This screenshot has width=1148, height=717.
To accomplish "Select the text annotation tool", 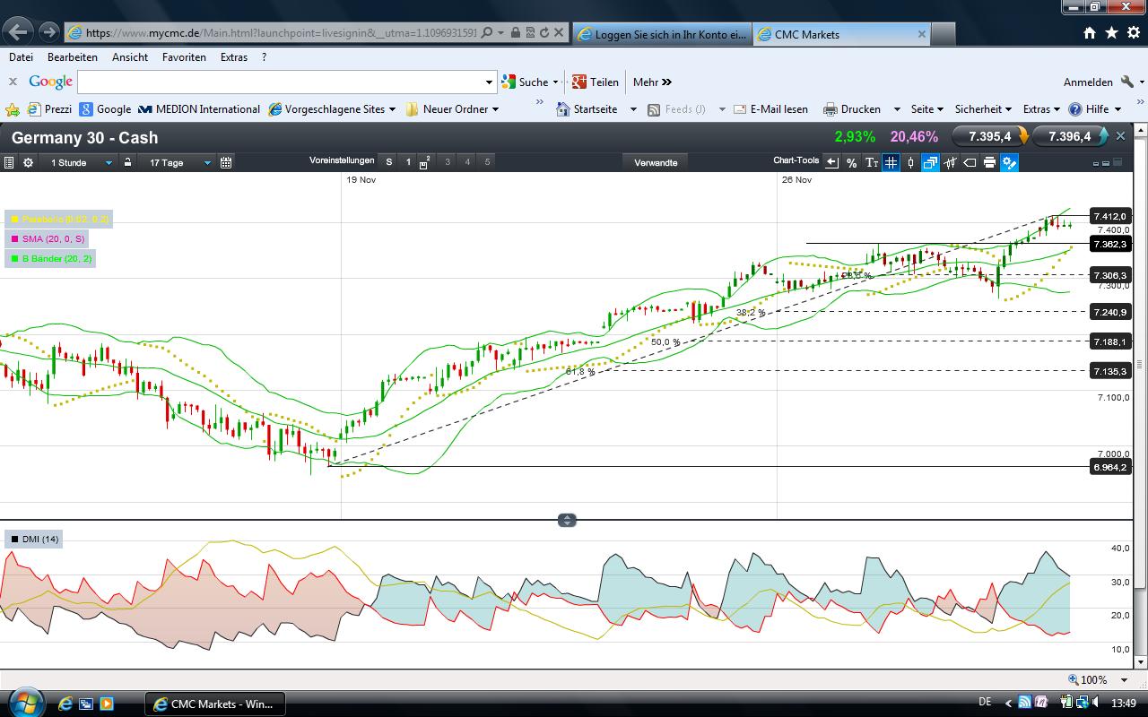I will pos(872,162).
